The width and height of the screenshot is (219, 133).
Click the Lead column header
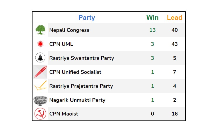coord(175,17)
